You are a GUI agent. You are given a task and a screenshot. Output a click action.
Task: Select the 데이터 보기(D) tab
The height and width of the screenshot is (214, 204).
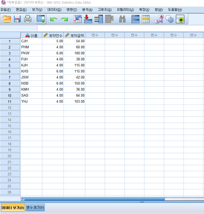tap(13, 208)
